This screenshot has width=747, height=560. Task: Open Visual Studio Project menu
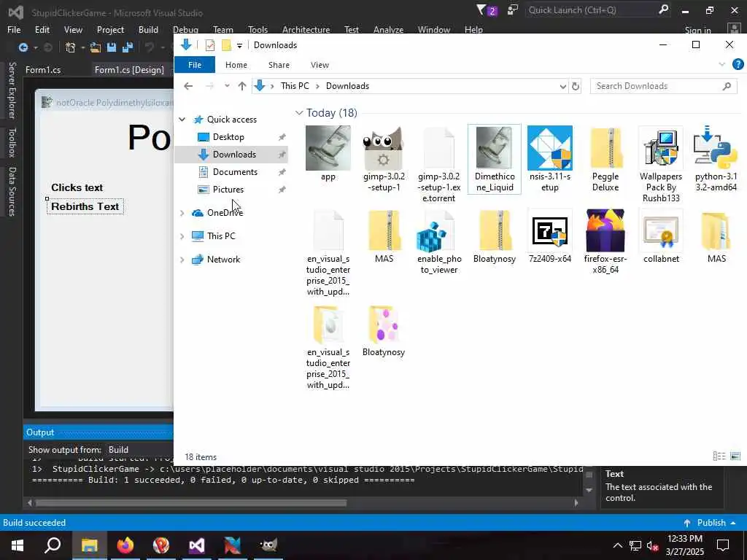pyautogui.click(x=110, y=29)
